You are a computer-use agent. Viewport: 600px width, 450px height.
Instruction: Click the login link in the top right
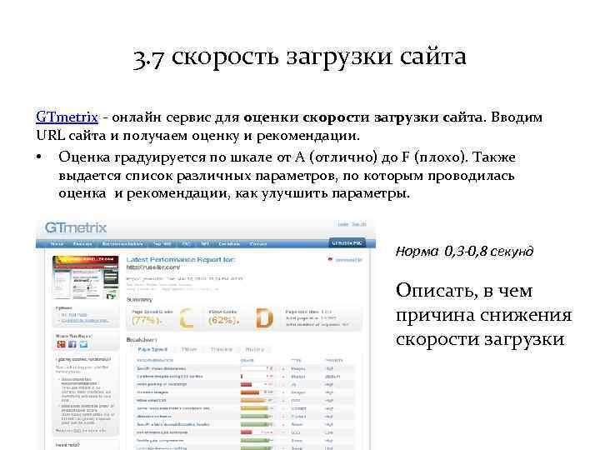(x=342, y=224)
